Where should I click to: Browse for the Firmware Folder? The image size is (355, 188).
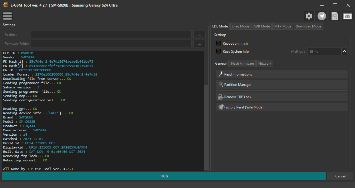click(199, 43)
